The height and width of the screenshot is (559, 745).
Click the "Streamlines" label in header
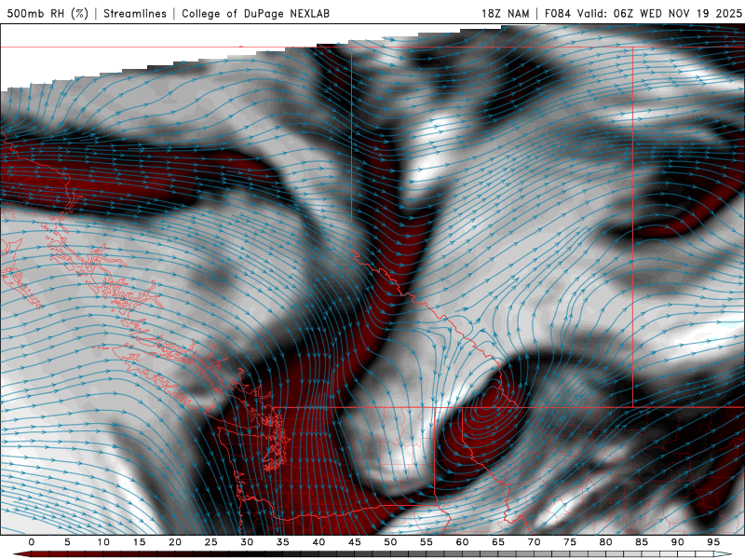pos(135,14)
